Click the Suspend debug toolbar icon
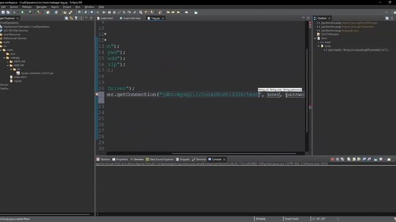 coord(110,12)
